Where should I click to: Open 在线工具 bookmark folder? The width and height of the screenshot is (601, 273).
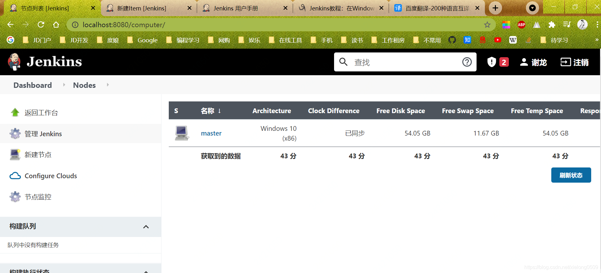click(x=286, y=40)
